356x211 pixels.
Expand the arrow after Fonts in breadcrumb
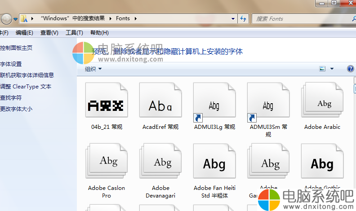click(x=136, y=18)
